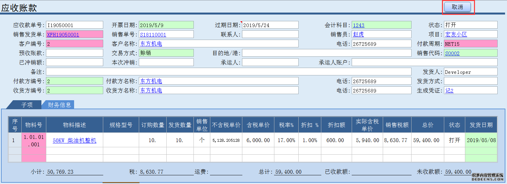
Task: Click the 客户名称 link 东方机电
Action: tap(151, 44)
